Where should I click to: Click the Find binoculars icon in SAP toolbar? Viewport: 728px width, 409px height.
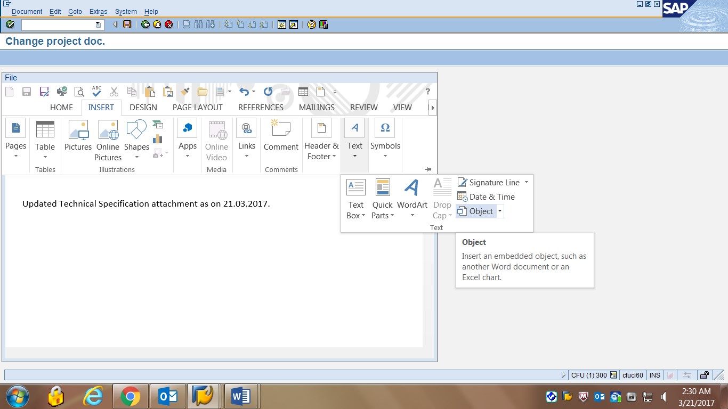197,24
